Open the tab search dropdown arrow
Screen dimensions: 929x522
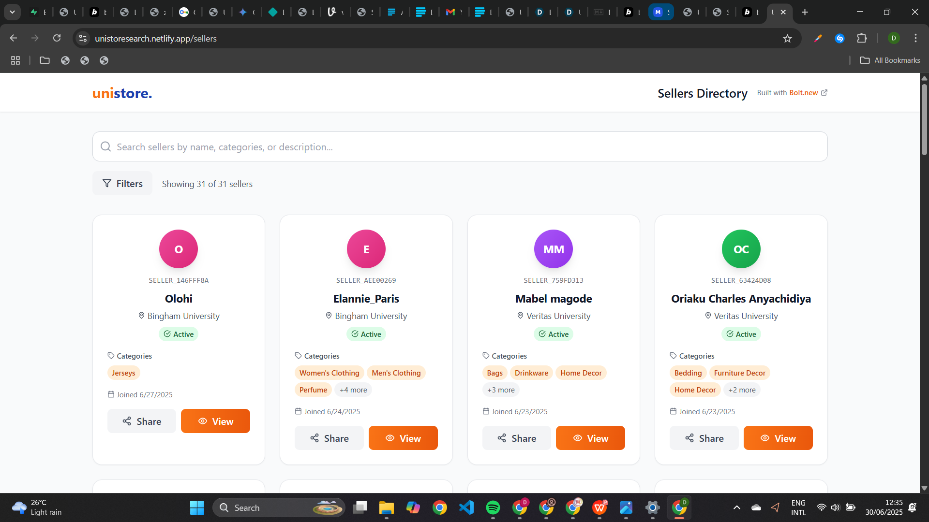(12, 12)
